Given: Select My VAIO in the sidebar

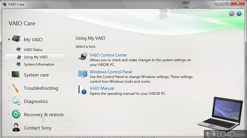Looking at the screenshot, I should tap(33, 39).
